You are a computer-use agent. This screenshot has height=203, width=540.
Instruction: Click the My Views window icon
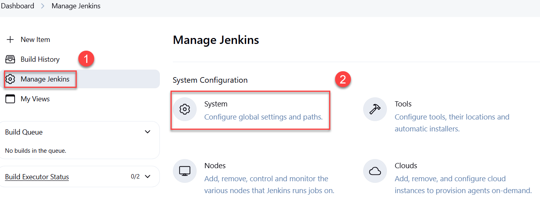point(10,99)
